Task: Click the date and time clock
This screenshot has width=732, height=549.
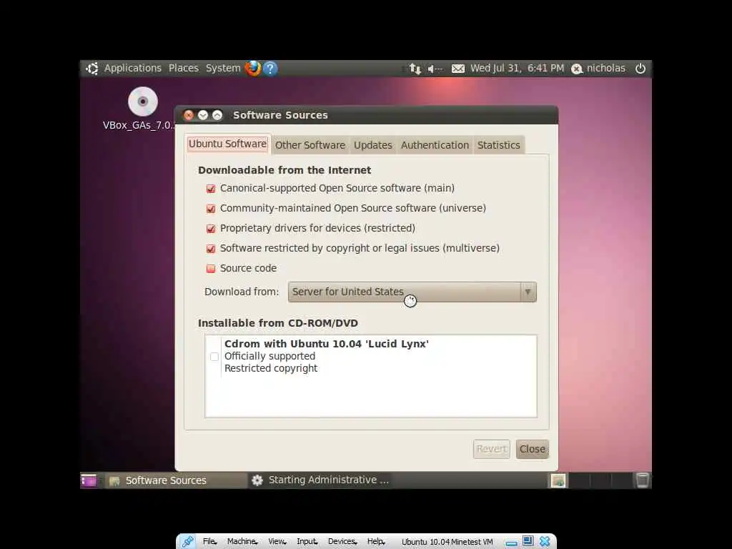Action: coord(517,68)
